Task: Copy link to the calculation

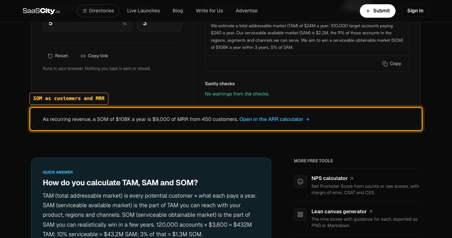Action: click(94, 56)
